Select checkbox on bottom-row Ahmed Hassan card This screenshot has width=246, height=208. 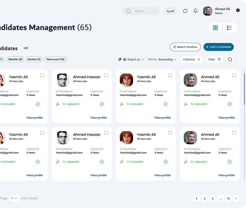106,133
